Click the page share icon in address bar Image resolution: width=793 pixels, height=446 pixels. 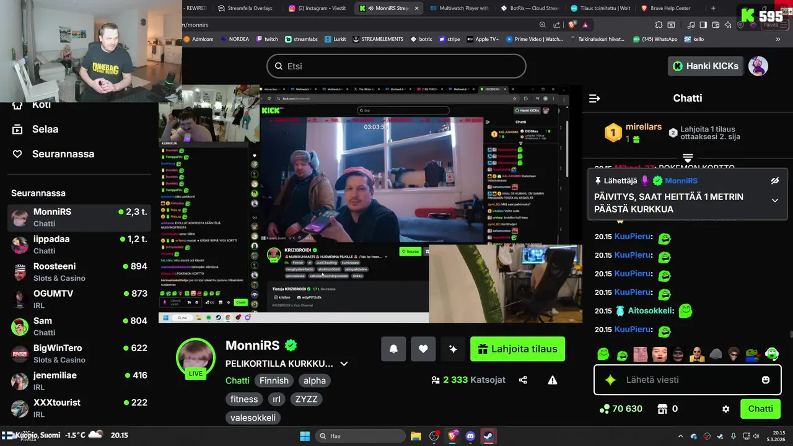[556, 25]
